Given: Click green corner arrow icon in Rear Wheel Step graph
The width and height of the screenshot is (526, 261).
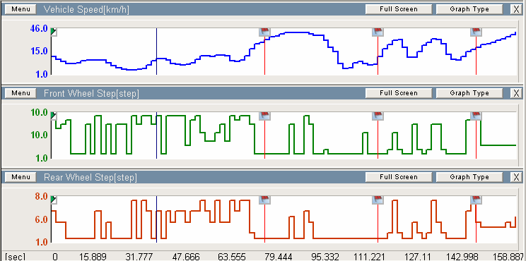Looking at the screenshot, I should [x=54, y=200].
